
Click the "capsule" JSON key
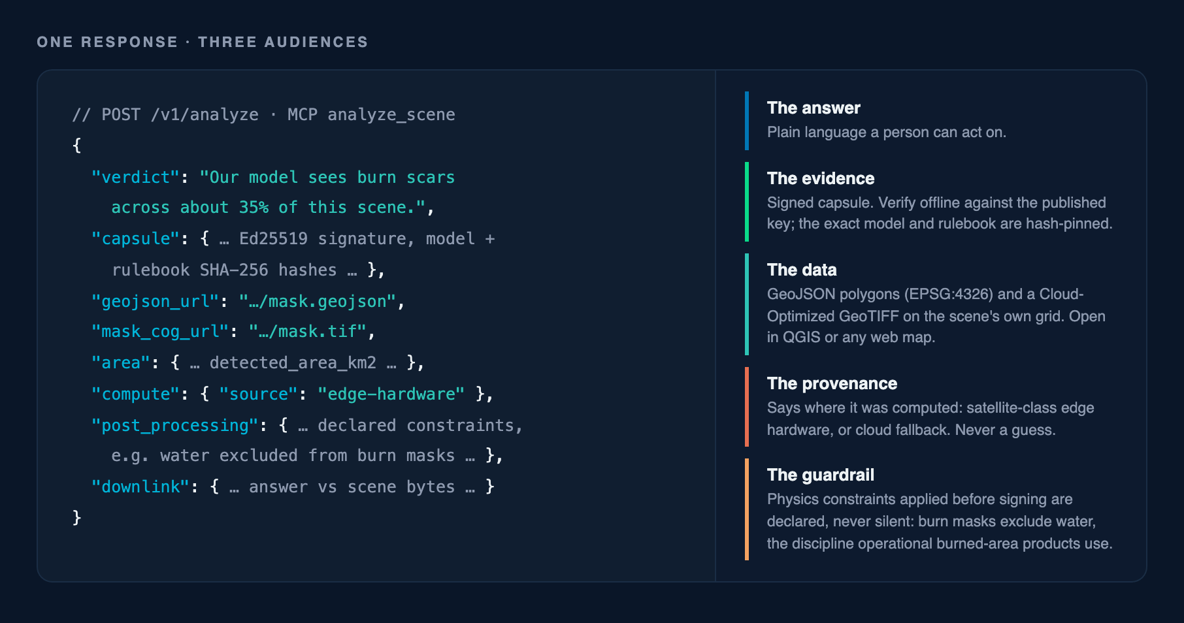[135, 238]
